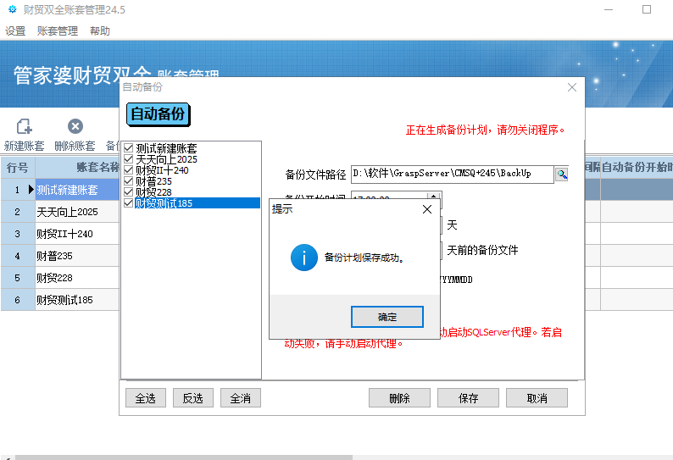Open the 账套管理 menu

[58, 30]
